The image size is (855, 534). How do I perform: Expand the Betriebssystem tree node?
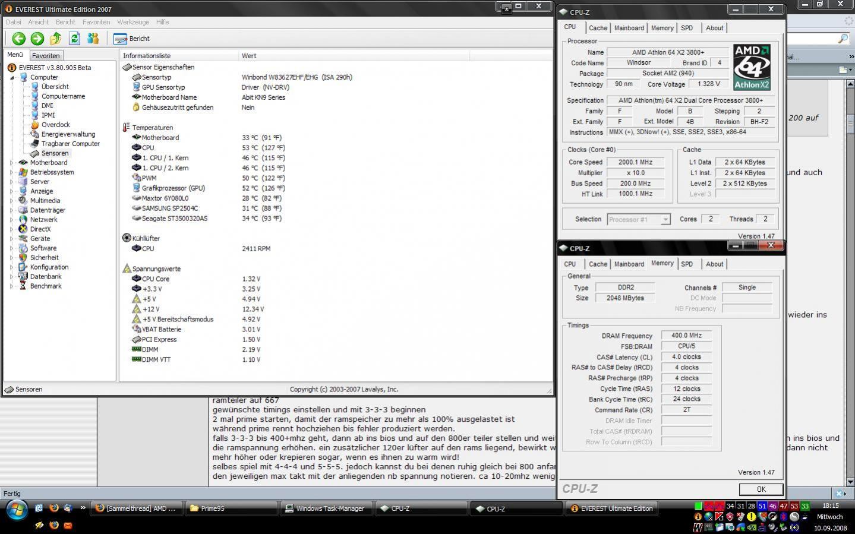[11, 172]
